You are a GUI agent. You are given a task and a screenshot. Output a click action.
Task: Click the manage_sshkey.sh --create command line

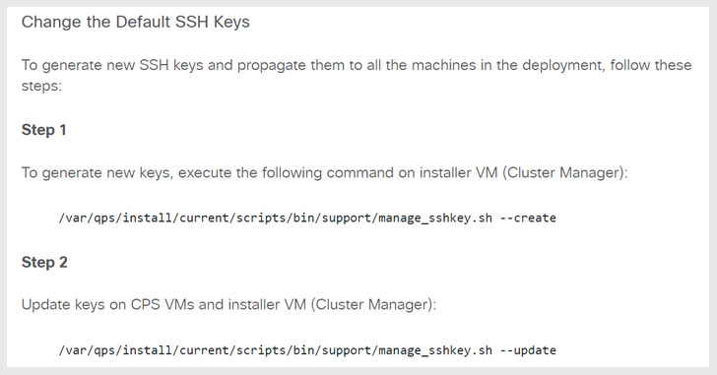coord(307,218)
